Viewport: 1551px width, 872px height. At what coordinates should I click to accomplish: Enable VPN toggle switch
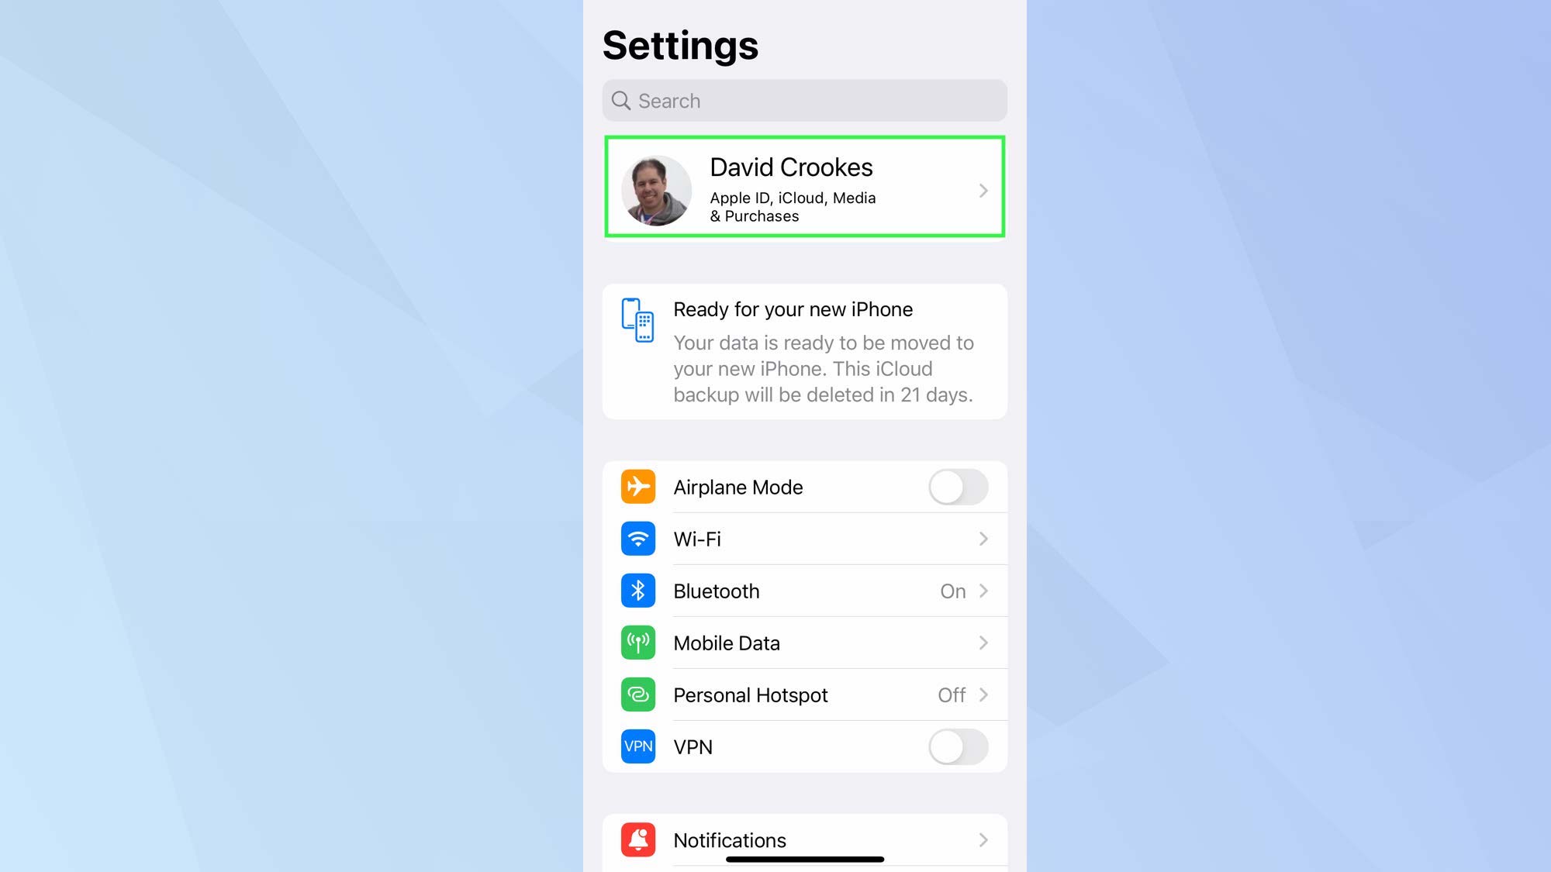click(957, 746)
